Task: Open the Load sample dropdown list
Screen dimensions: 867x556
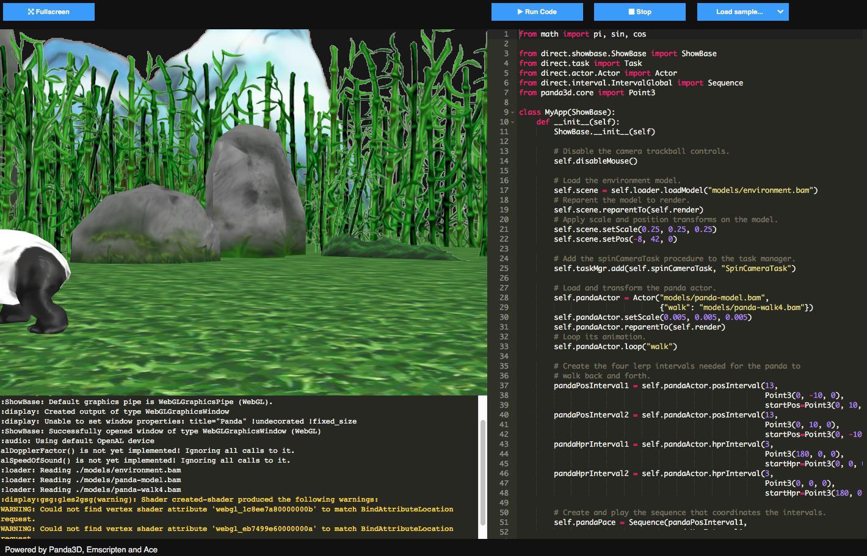Action: point(742,12)
